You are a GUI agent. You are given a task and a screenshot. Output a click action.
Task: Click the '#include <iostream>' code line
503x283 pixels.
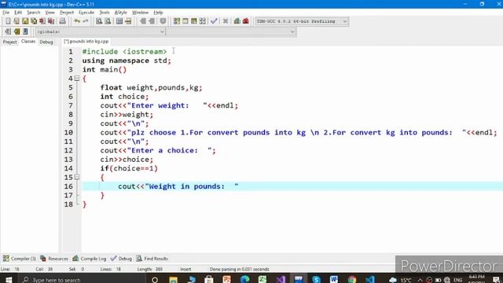pos(124,52)
